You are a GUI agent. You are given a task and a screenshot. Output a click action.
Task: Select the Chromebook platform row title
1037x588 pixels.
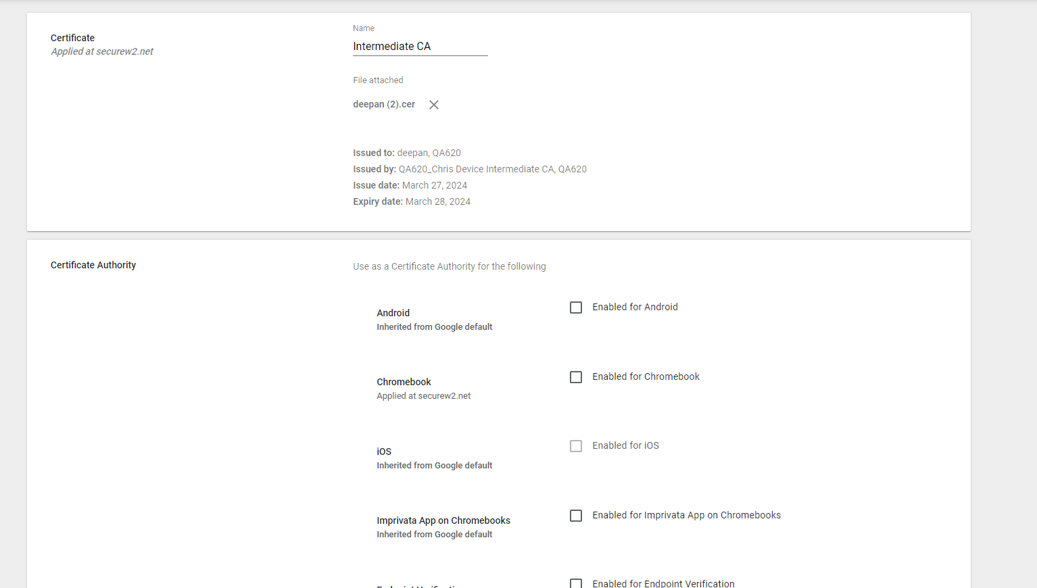(404, 382)
